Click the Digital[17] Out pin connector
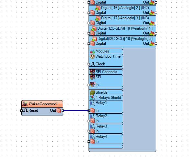This screenshot has height=161, width=190. (156, 23)
